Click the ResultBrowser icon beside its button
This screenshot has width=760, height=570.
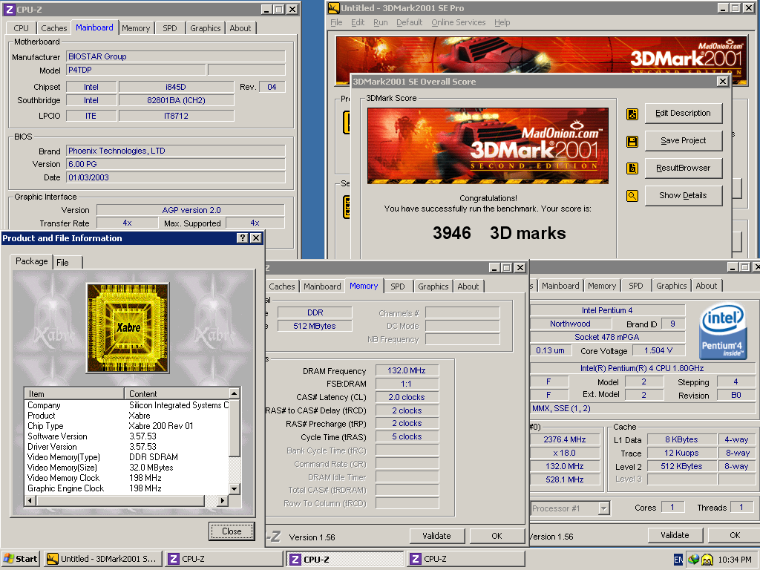point(632,168)
